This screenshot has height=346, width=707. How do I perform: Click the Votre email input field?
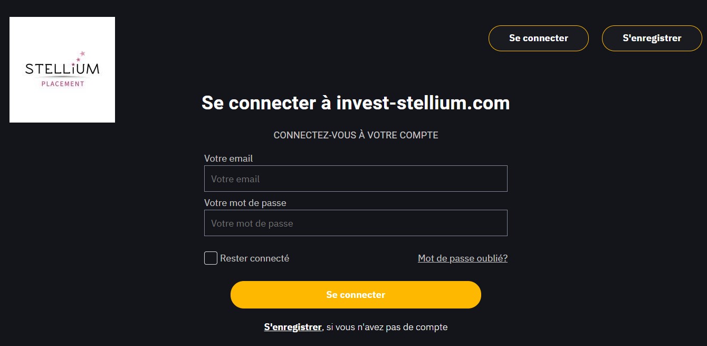point(356,179)
